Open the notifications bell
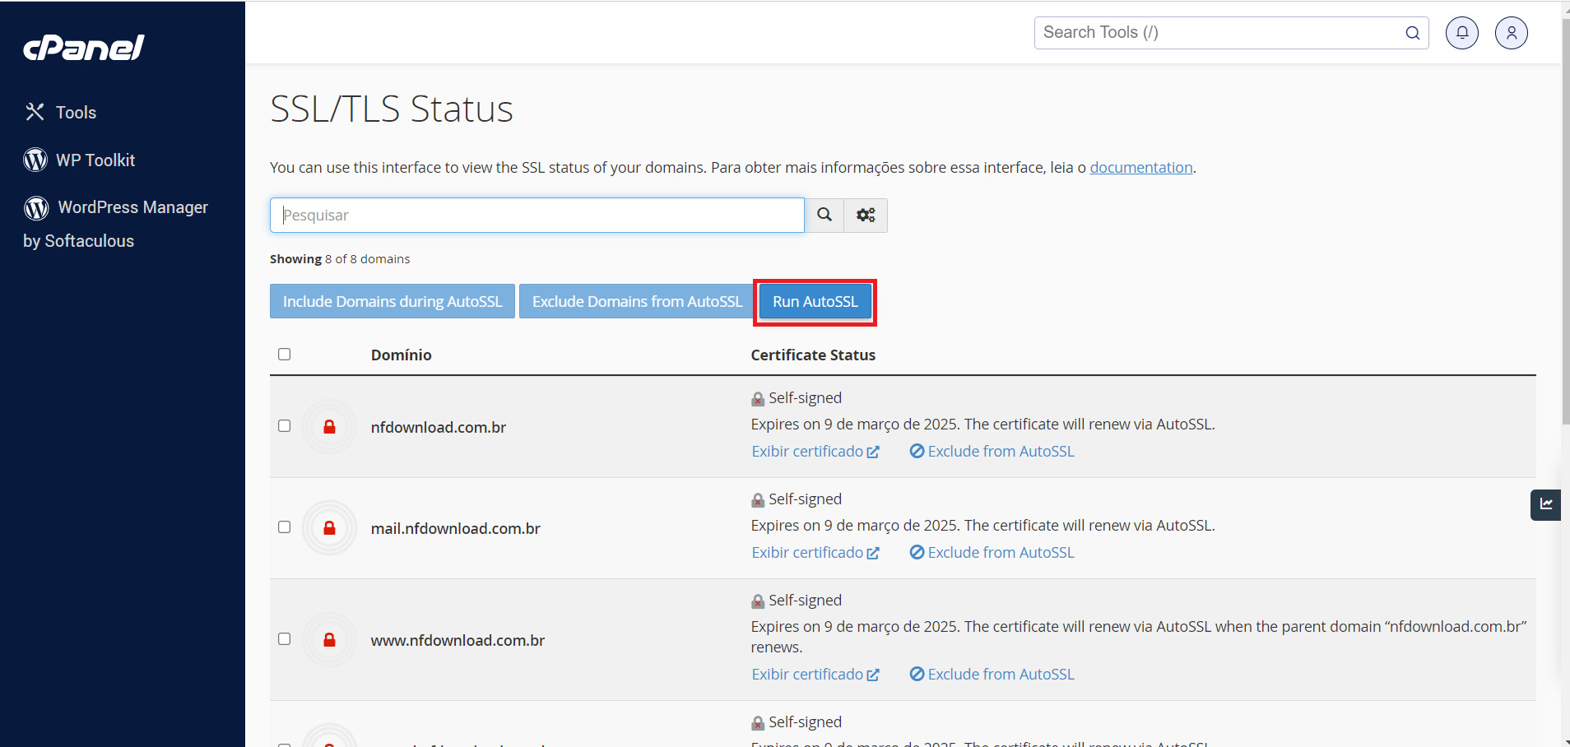The width and height of the screenshot is (1570, 747). click(1462, 33)
